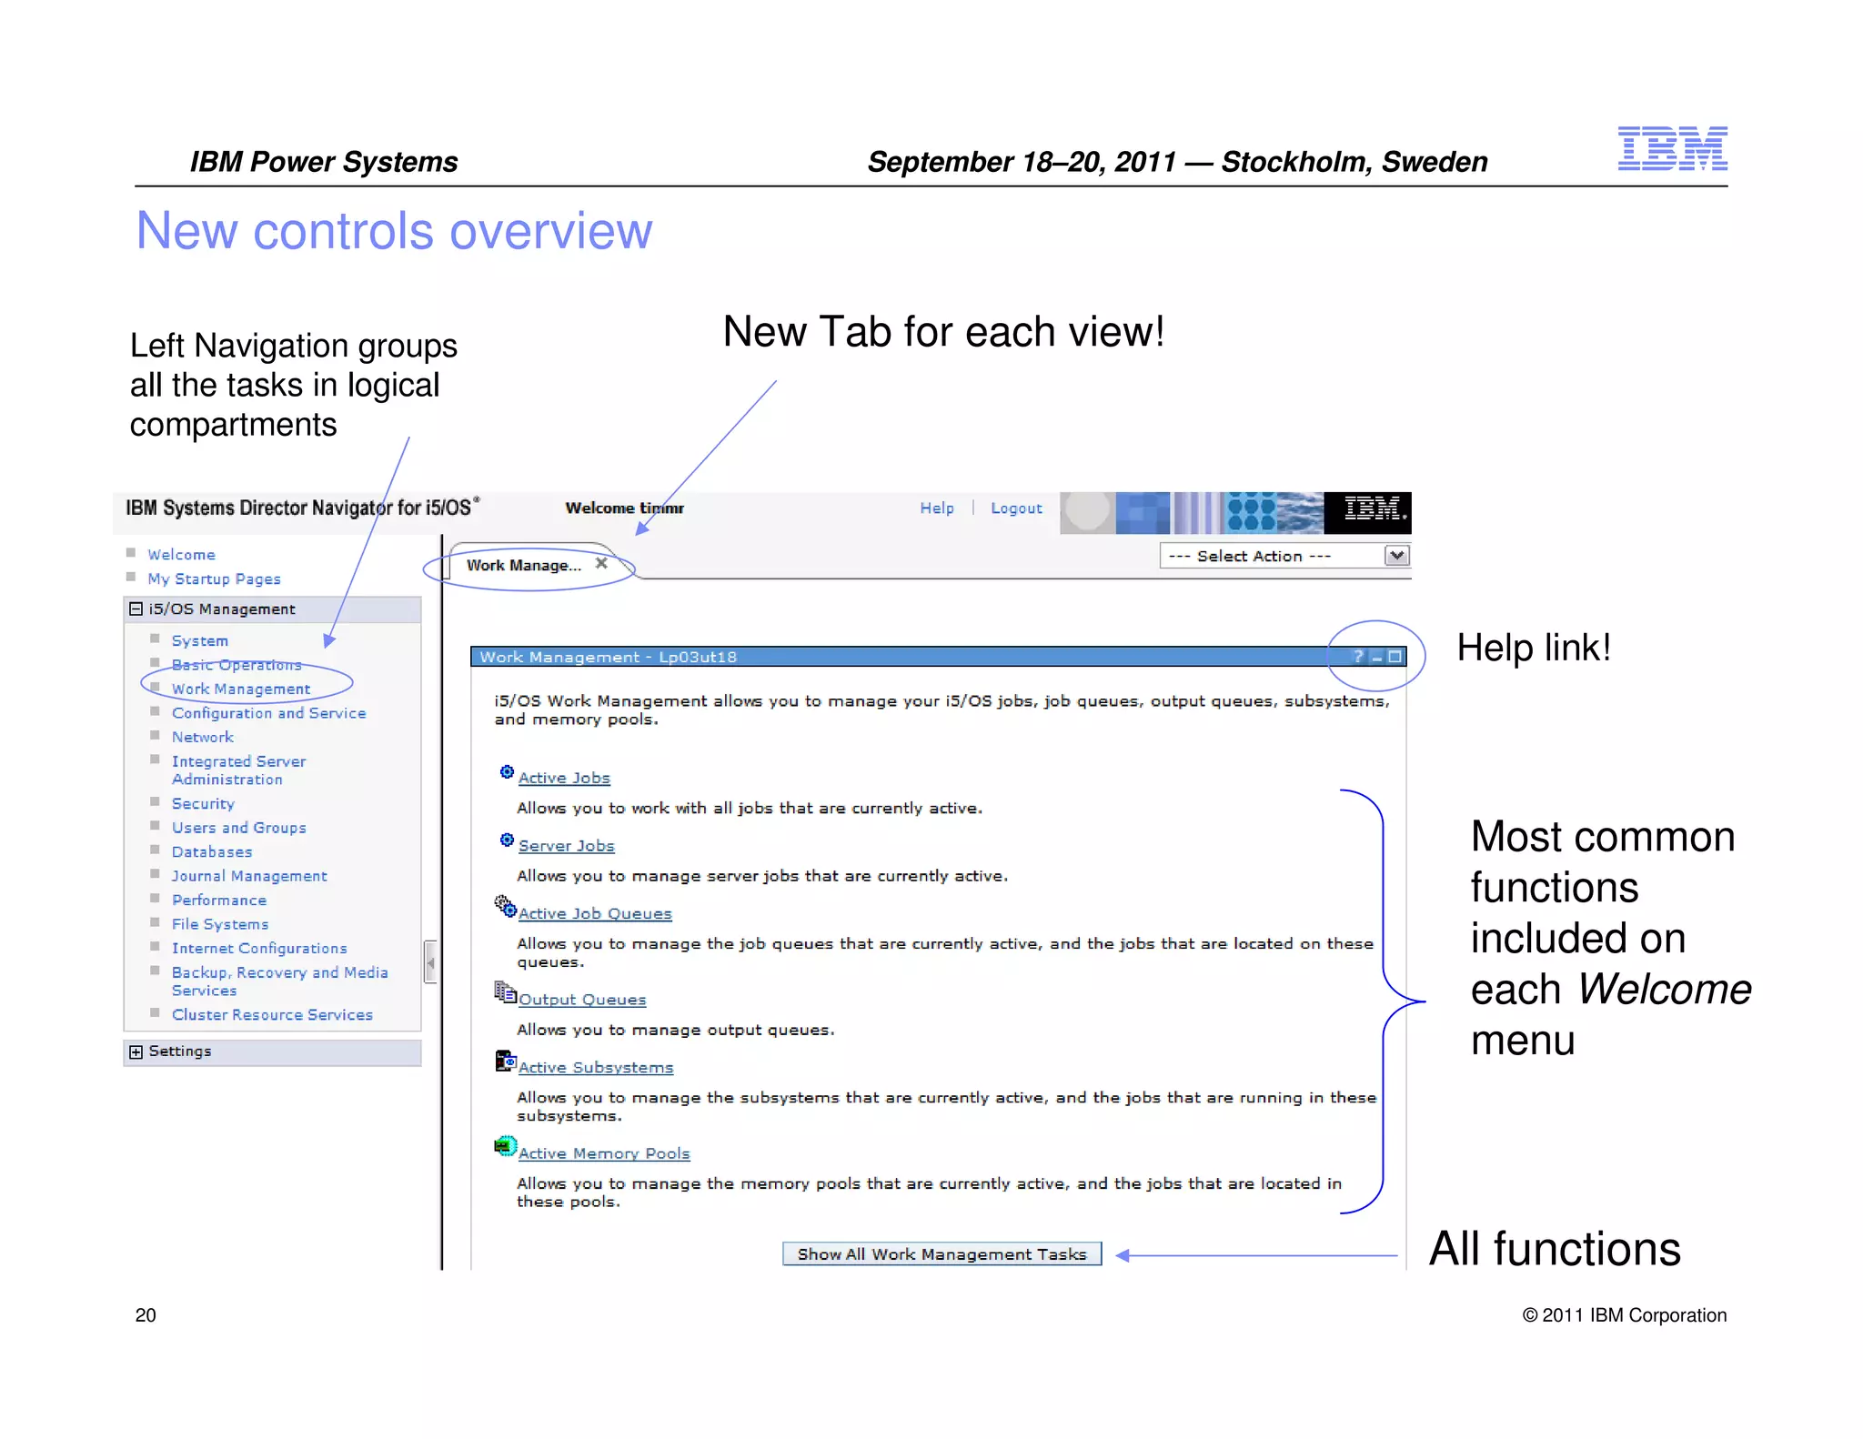Open the Welcome navigation link
Viewport: 1863px width, 1439px height.
(181, 554)
